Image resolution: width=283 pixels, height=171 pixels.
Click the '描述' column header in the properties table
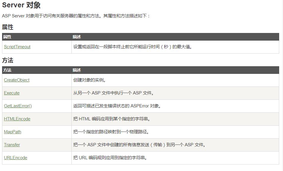pos(76,37)
